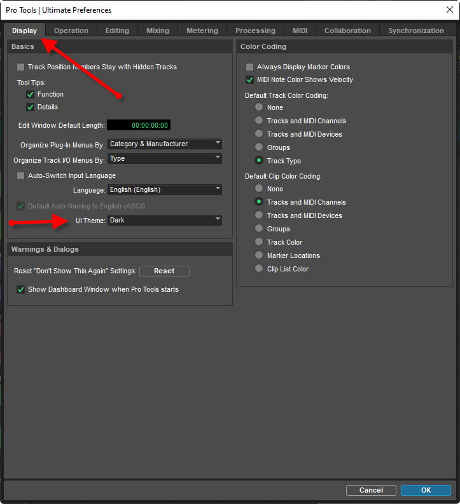The image size is (460, 504).
Task: Enable Track Position Numbers Stay with Hidden Tracks
Action: (x=20, y=67)
